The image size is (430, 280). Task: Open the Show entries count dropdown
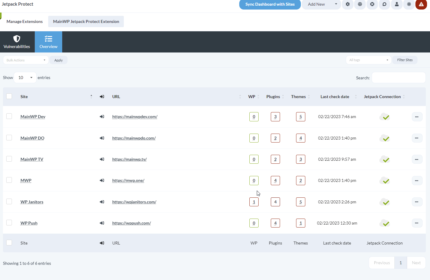point(25,77)
